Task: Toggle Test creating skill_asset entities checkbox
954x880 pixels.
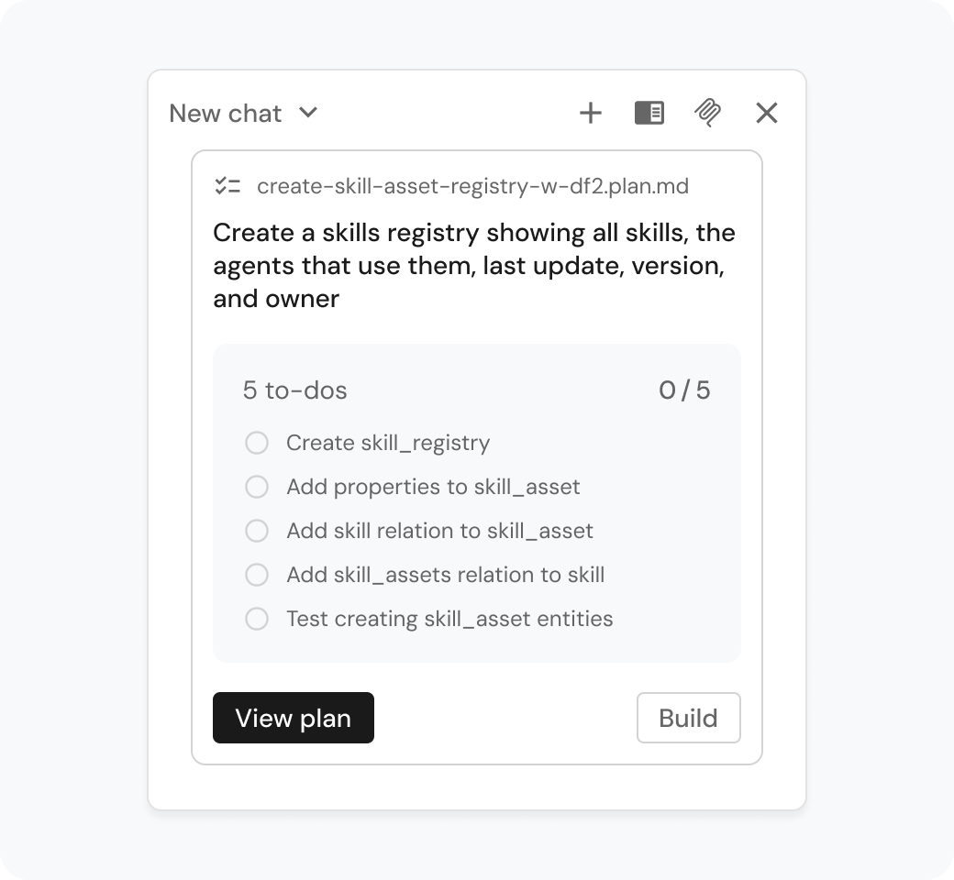Action: click(257, 619)
